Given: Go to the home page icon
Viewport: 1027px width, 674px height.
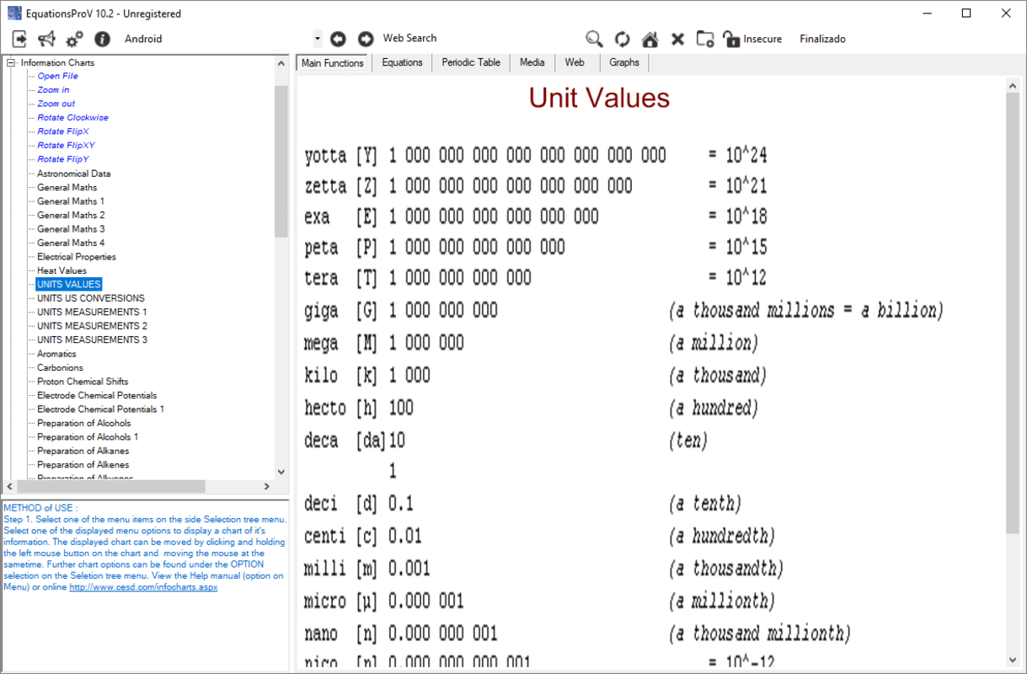Looking at the screenshot, I should 650,39.
